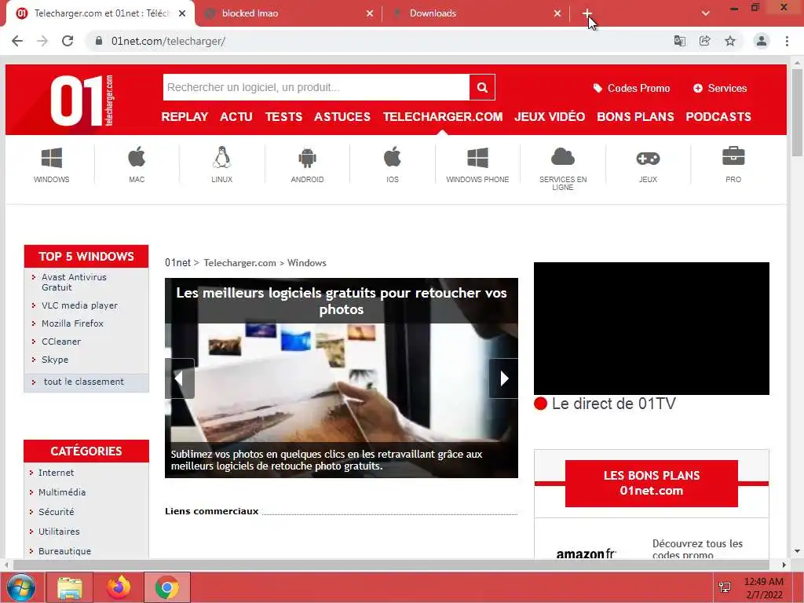Click the vertical page scrollbar thumb
The width and height of the screenshot is (804, 603).
tap(797, 111)
